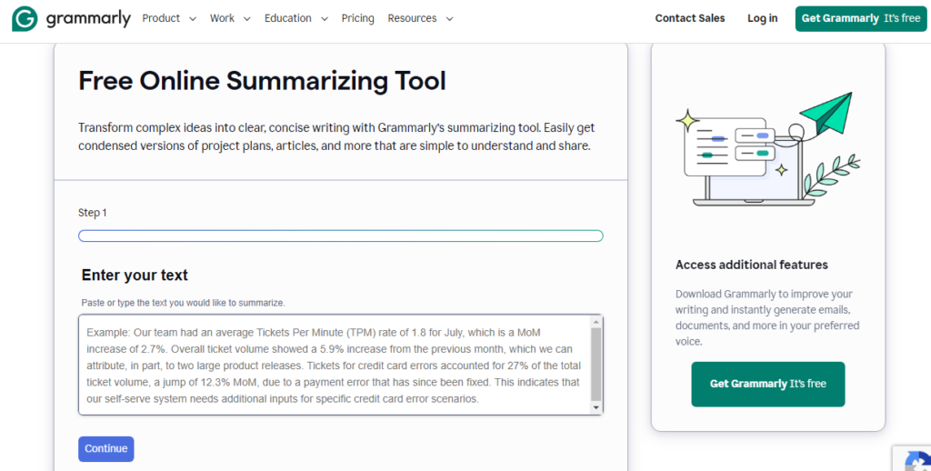Click the text area scroll up arrow

(596, 322)
